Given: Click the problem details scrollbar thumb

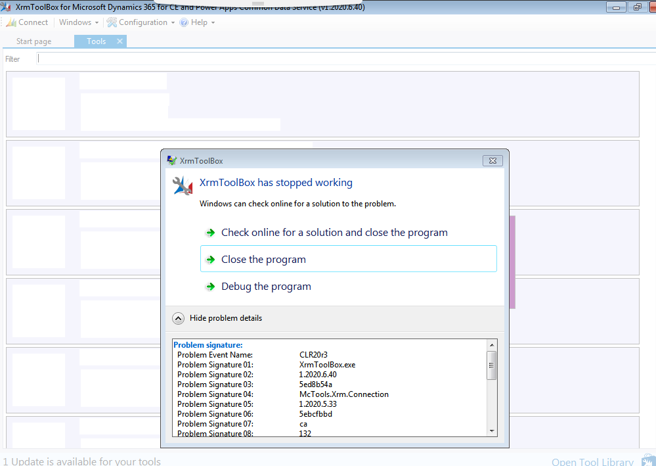Looking at the screenshot, I should click(x=492, y=365).
